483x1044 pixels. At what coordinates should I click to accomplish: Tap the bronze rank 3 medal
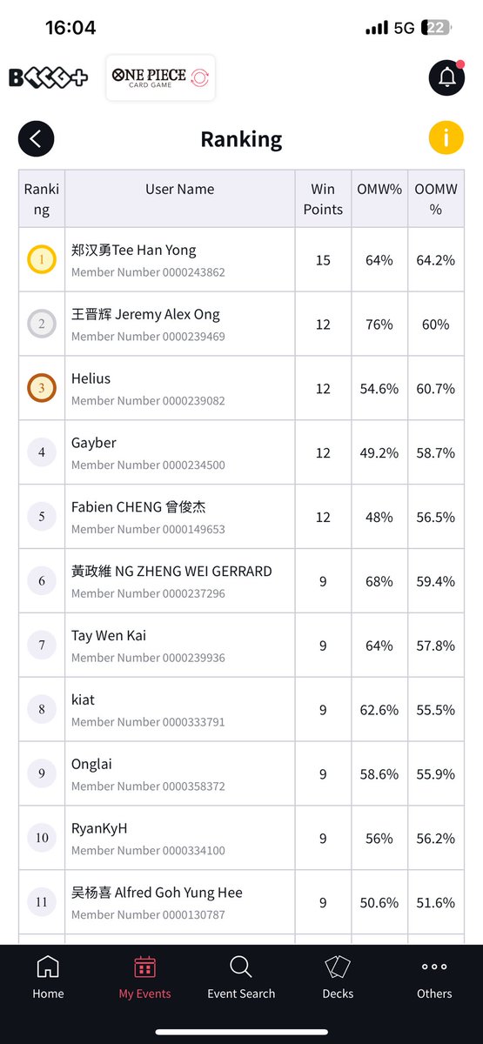tap(42, 389)
